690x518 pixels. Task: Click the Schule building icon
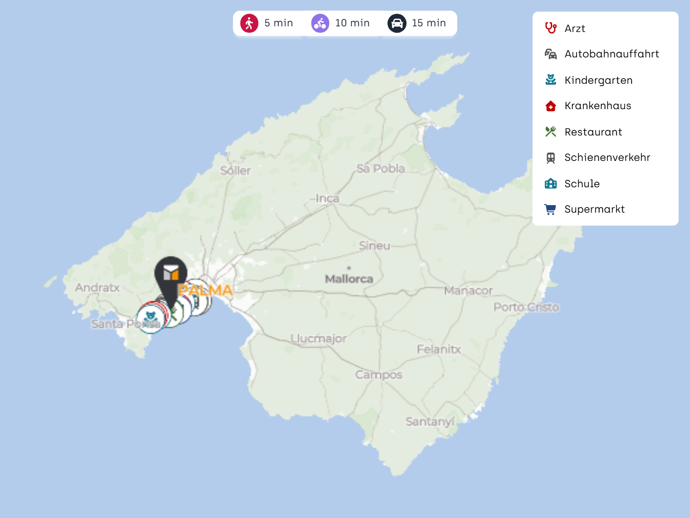tap(551, 183)
